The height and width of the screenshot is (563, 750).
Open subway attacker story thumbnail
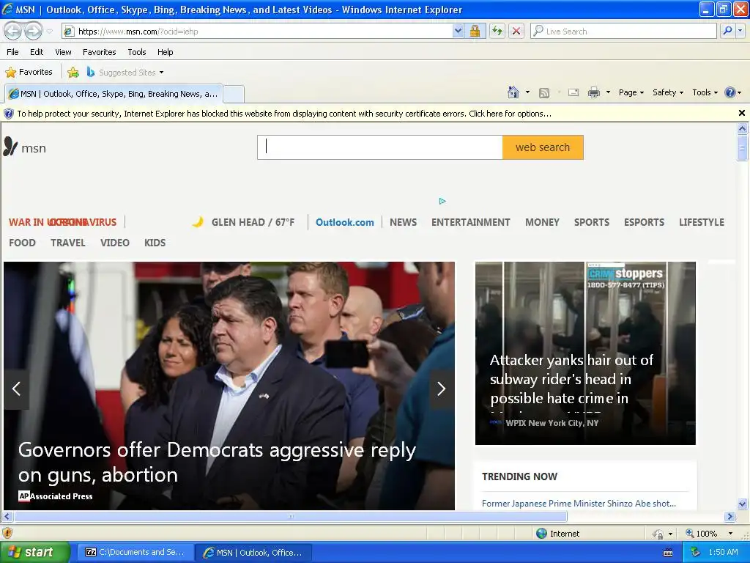point(585,353)
